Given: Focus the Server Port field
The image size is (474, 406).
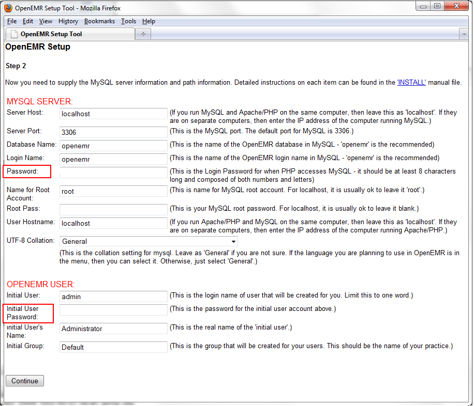Looking at the screenshot, I should point(113,132).
